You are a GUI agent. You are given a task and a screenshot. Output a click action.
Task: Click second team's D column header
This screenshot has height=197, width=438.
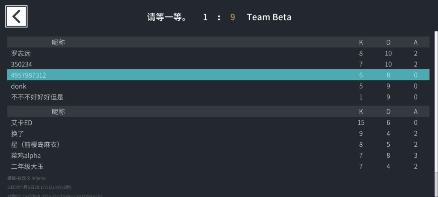[388, 111]
